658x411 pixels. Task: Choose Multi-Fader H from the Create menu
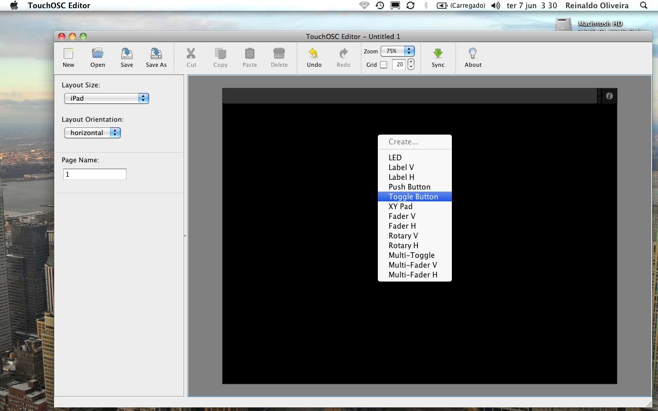tap(415, 275)
